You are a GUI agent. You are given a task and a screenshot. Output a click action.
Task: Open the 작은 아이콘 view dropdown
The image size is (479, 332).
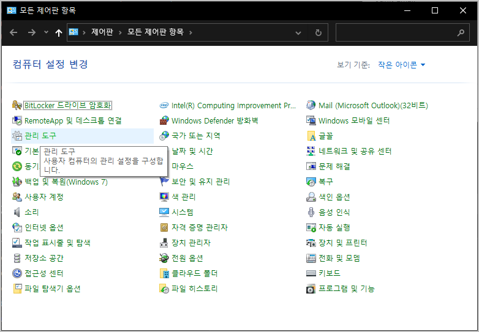tap(401, 65)
